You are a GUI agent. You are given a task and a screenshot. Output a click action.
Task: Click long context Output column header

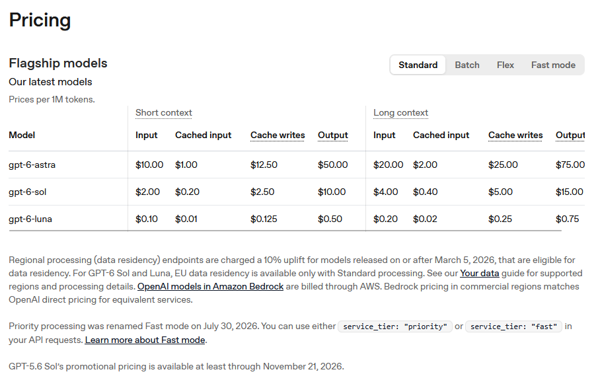point(570,135)
